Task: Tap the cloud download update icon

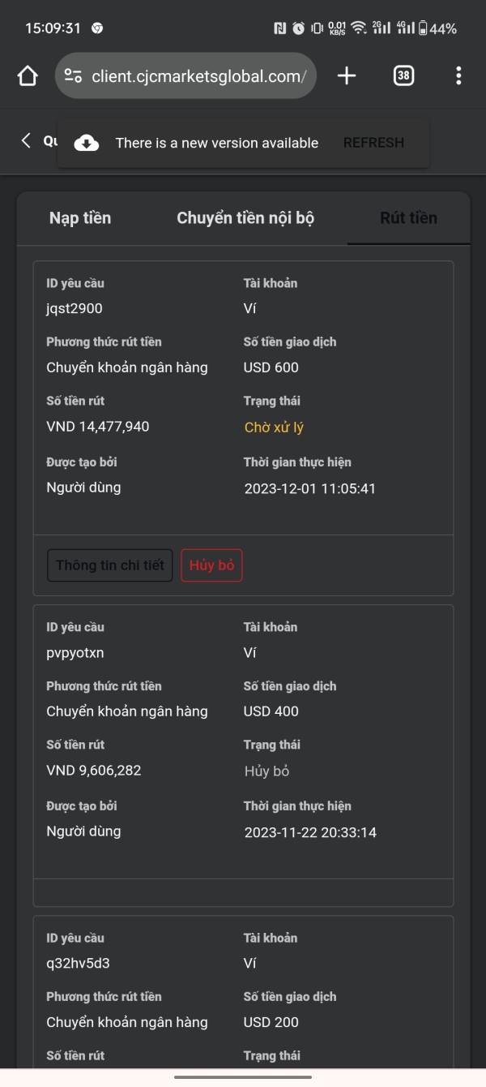Action: pos(87,143)
